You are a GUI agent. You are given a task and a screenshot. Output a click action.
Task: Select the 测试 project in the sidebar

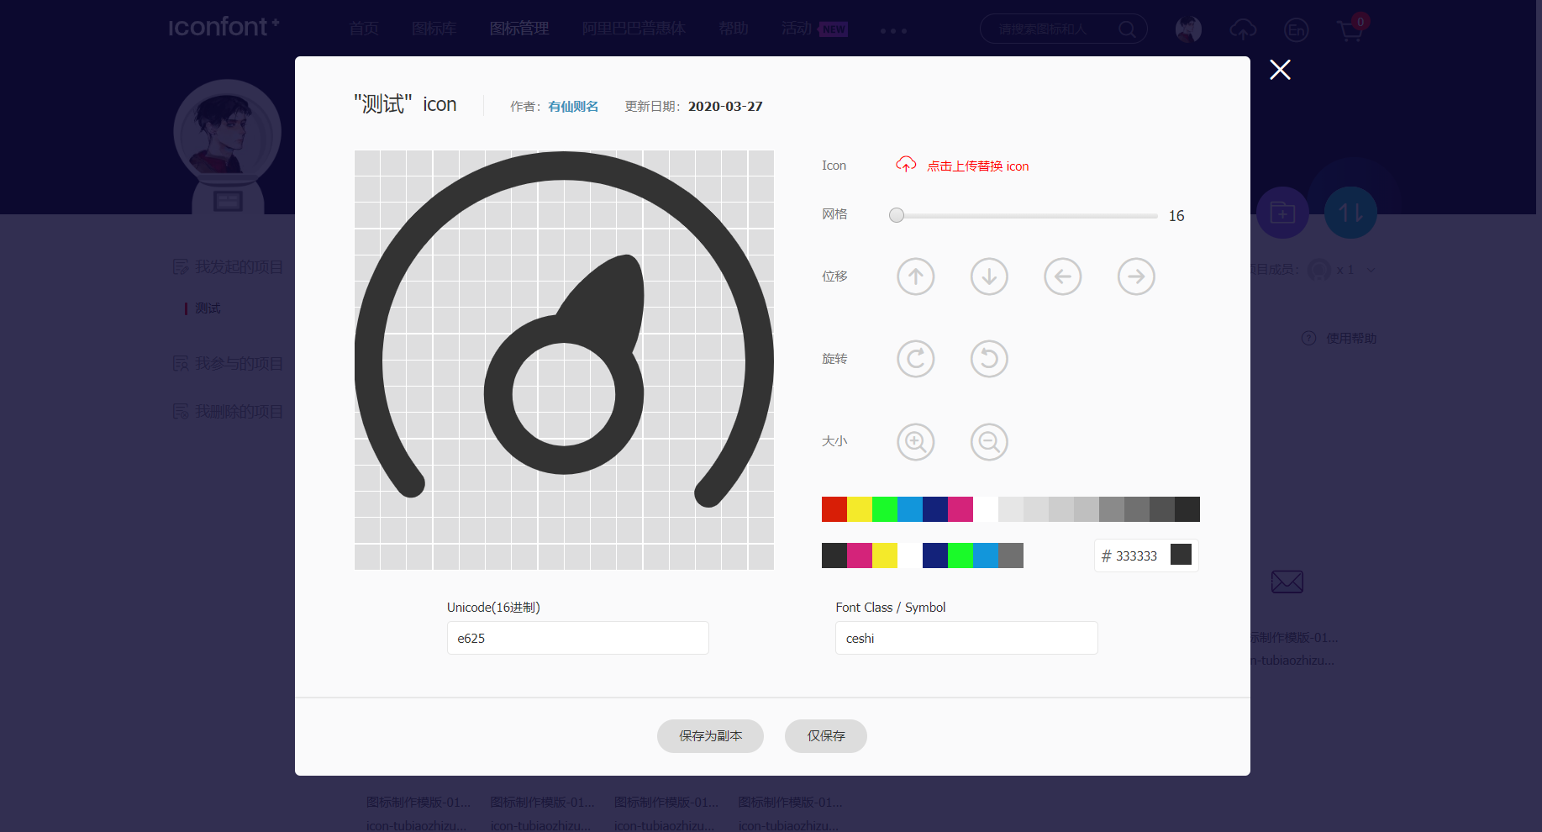pos(208,308)
